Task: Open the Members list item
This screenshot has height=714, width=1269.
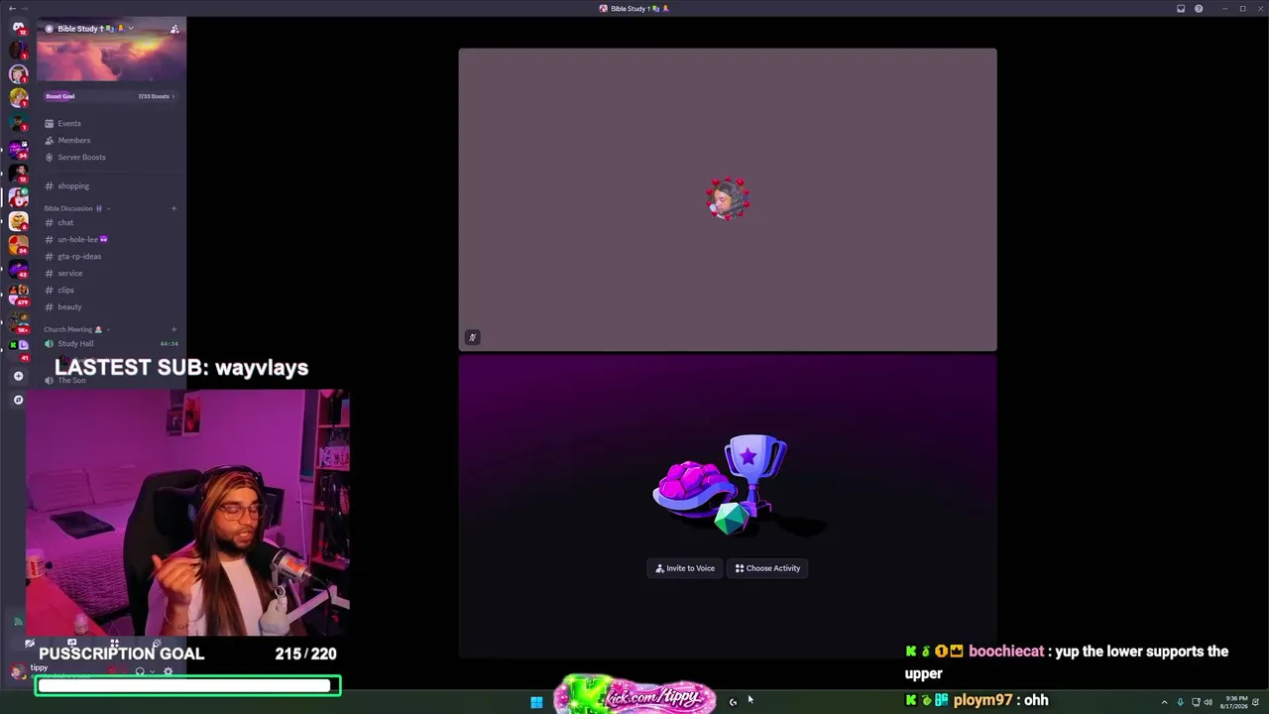Action: click(109, 140)
